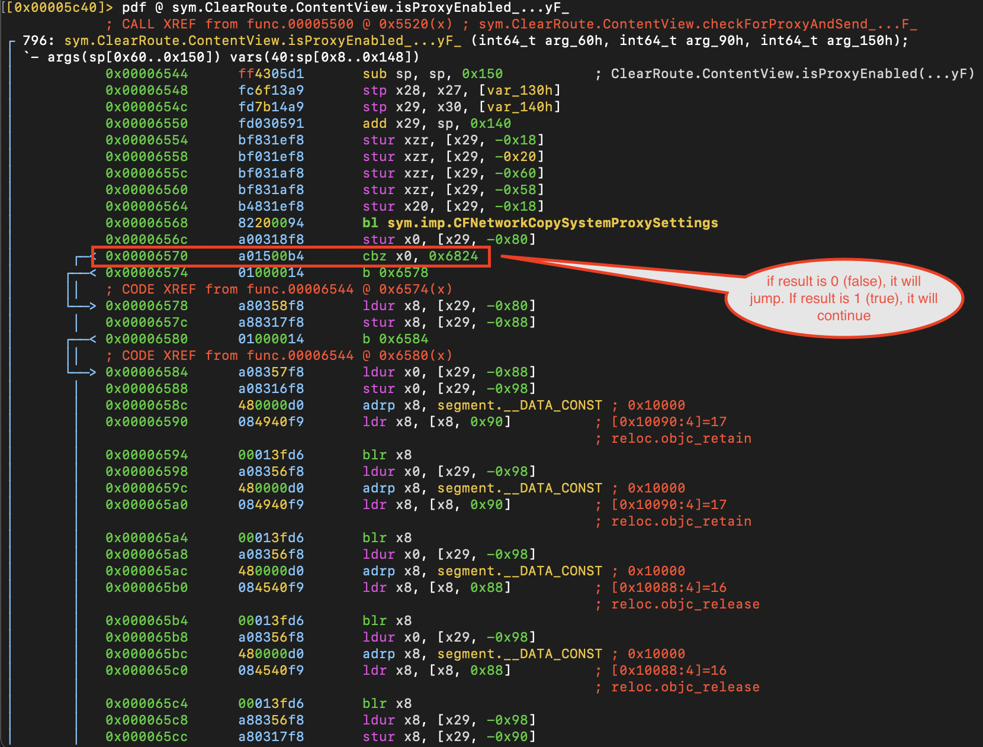The height and width of the screenshot is (747, 983).
Task: Click the first reloc.objc_release comment
Action: click(x=685, y=604)
